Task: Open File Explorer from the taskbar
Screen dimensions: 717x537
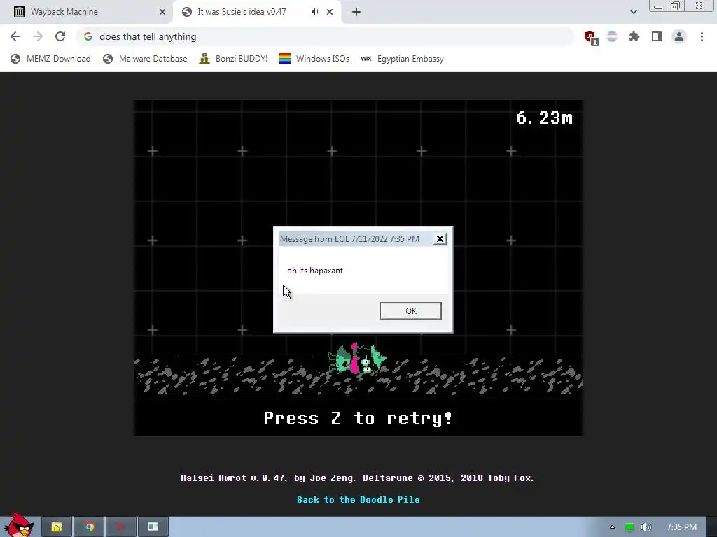Action: coord(57,527)
